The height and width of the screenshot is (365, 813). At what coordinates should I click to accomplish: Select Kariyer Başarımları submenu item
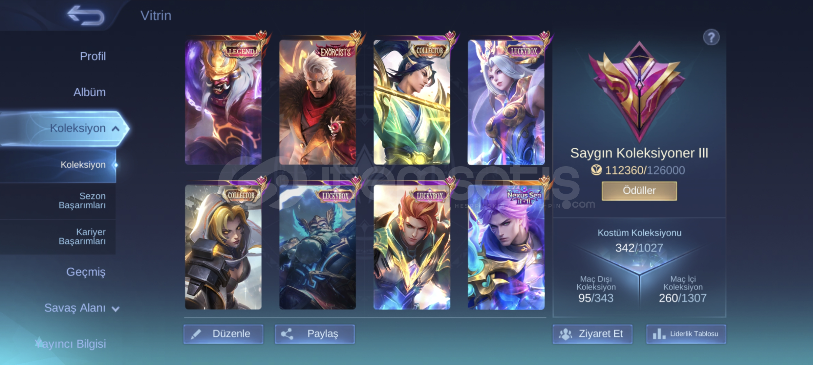82,237
